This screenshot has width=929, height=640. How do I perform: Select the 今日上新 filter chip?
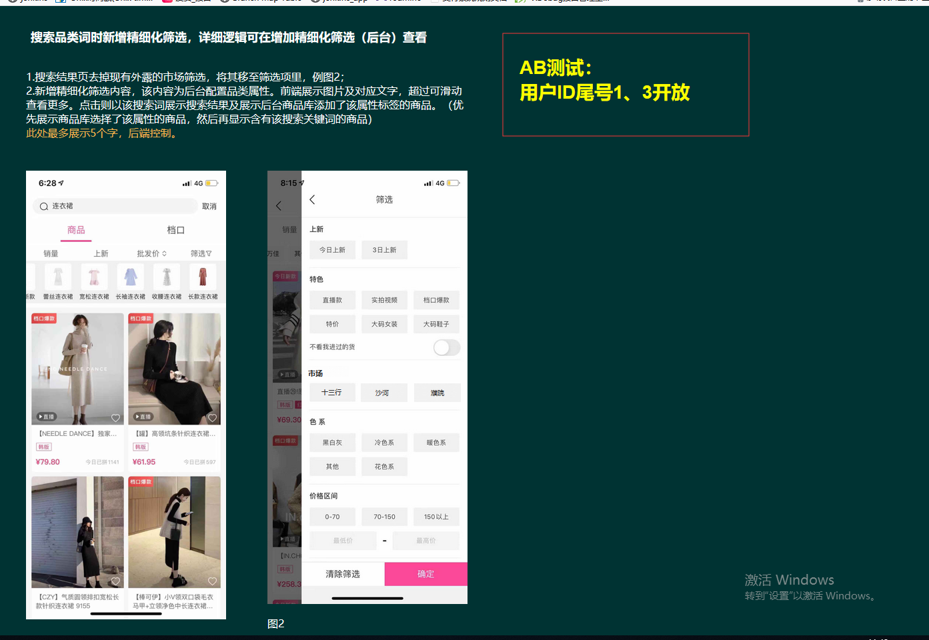(x=332, y=250)
